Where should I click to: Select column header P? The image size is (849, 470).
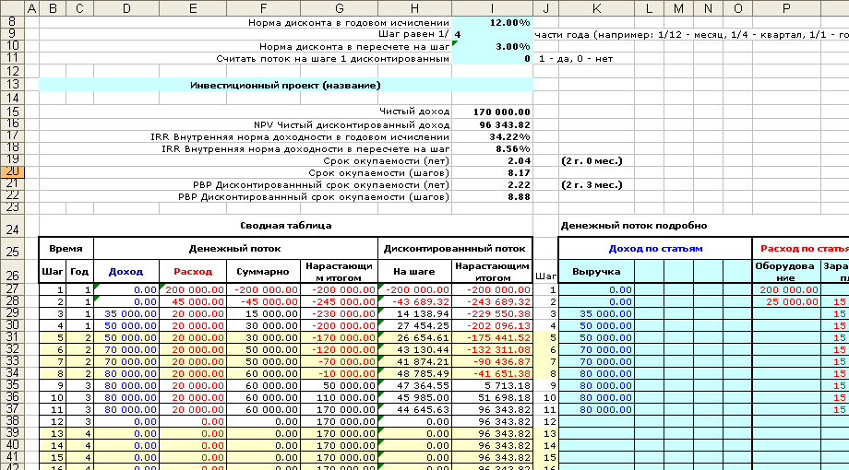click(x=786, y=8)
